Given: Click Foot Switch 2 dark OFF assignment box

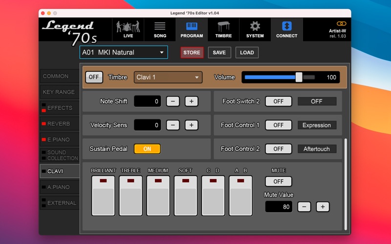Looking at the screenshot, I should pyautogui.click(x=317, y=102).
